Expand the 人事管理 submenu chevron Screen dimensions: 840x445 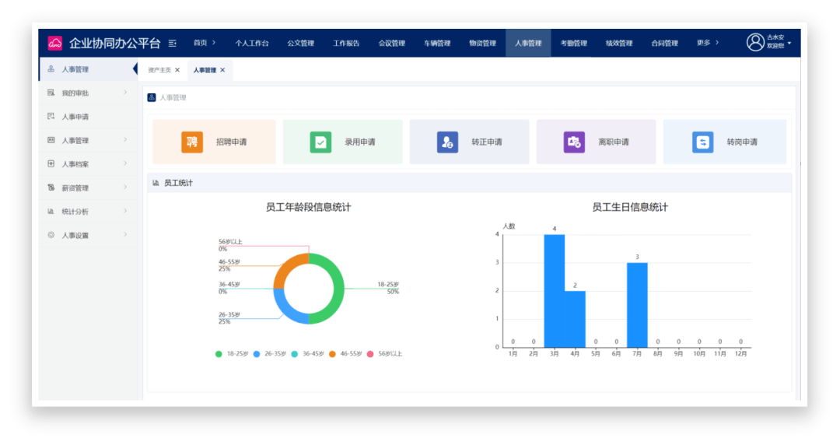point(125,140)
